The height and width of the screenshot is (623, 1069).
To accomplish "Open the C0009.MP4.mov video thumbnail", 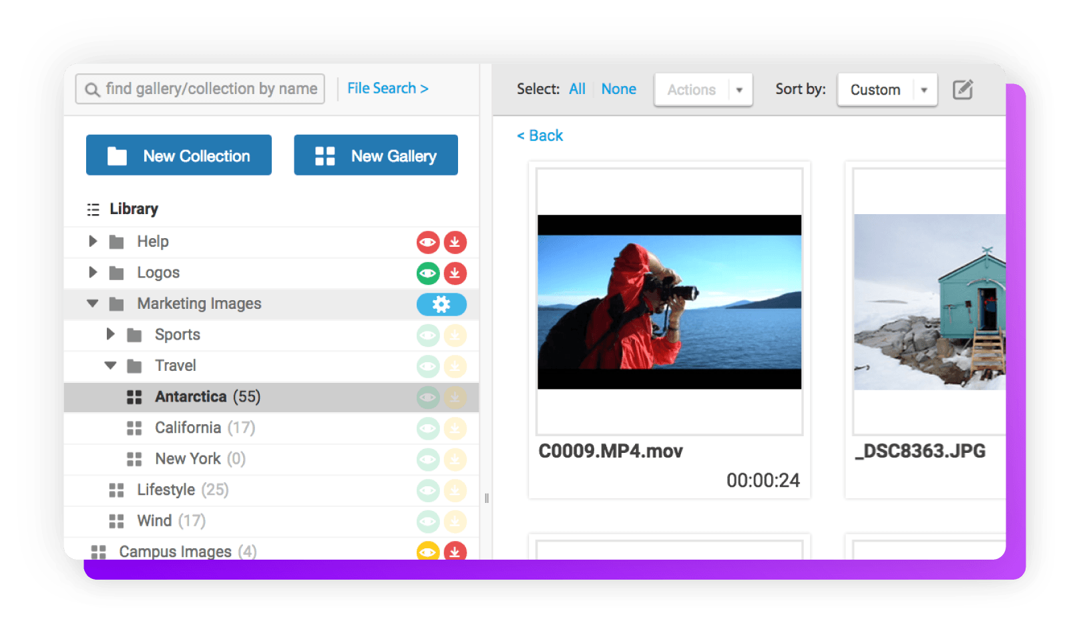I will (x=670, y=301).
